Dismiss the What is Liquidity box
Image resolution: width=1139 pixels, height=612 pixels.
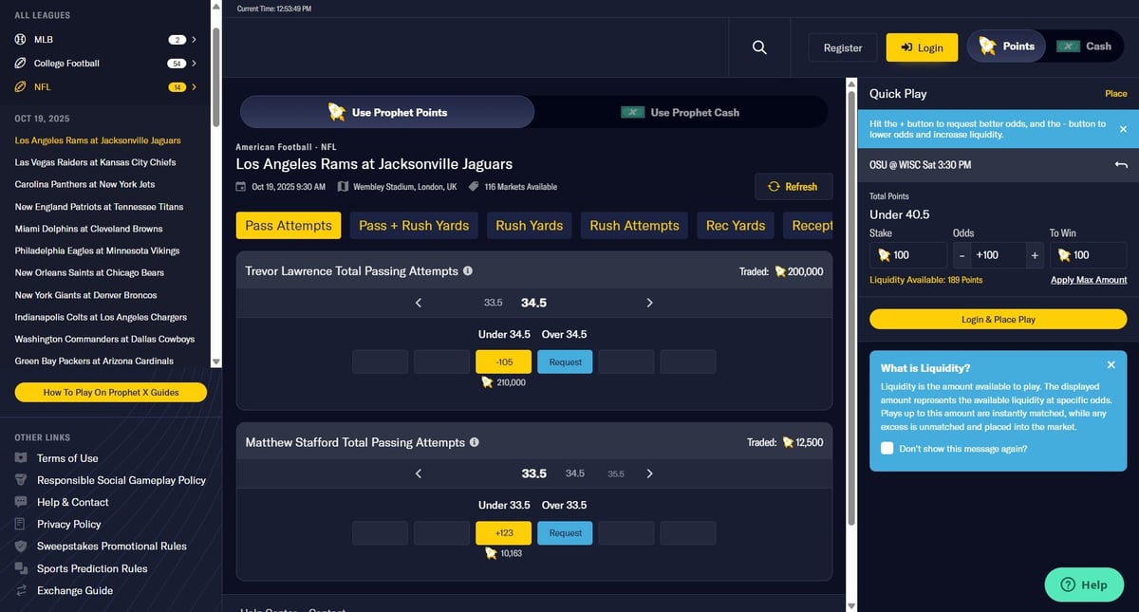(1111, 364)
